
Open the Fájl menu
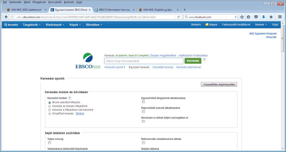pyautogui.click(x=5, y=2)
